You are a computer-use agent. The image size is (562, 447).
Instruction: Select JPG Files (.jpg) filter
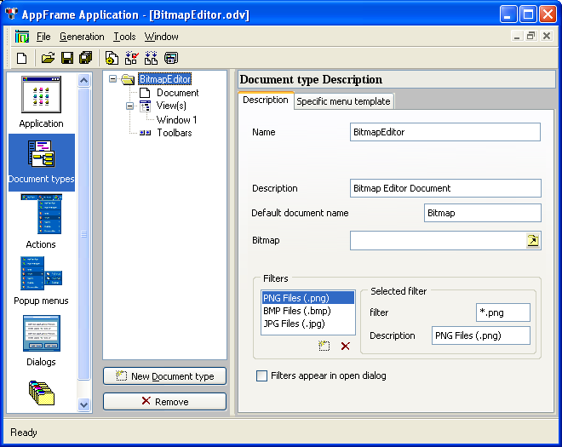(x=308, y=324)
